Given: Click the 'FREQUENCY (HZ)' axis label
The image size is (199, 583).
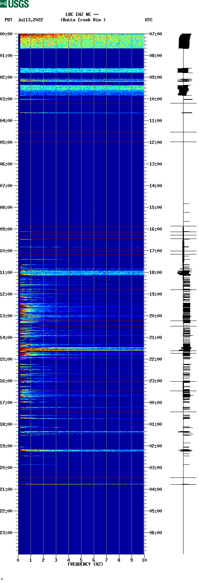Looking at the screenshot, I should pos(85,564).
